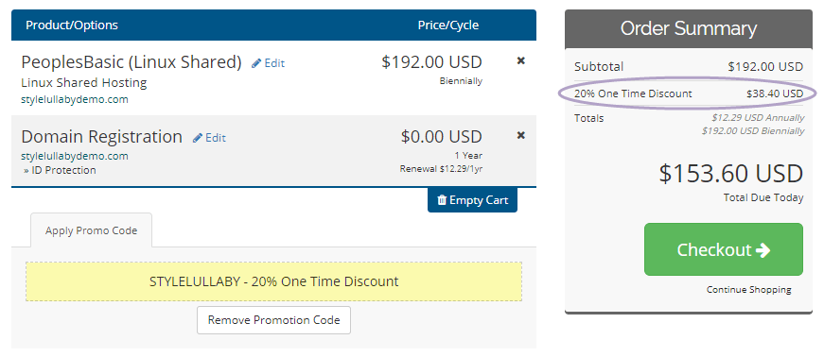Edit the Domain Registration item
824x357 pixels.
(210, 138)
